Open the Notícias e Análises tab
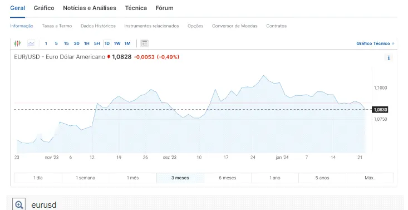The image size is (408, 210). (90, 8)
